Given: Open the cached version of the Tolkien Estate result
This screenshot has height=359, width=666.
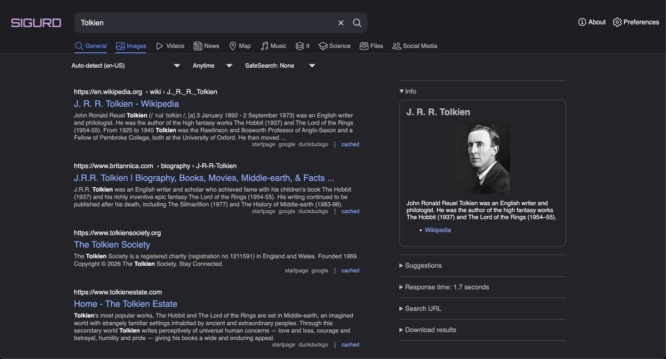Looking at the screenshot, I should click(350, 345).
